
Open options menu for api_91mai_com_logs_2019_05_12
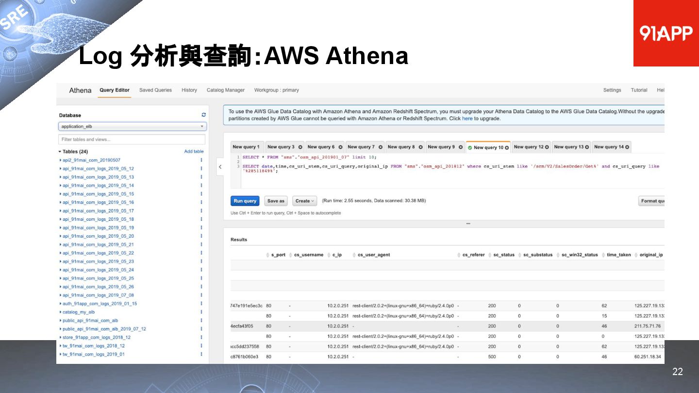[x=201, y=168]
